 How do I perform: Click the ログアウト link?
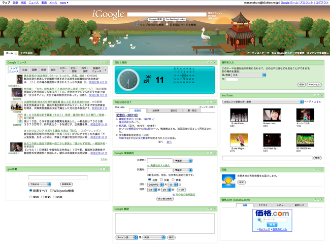pyautogui.click(x=322, y=3)
